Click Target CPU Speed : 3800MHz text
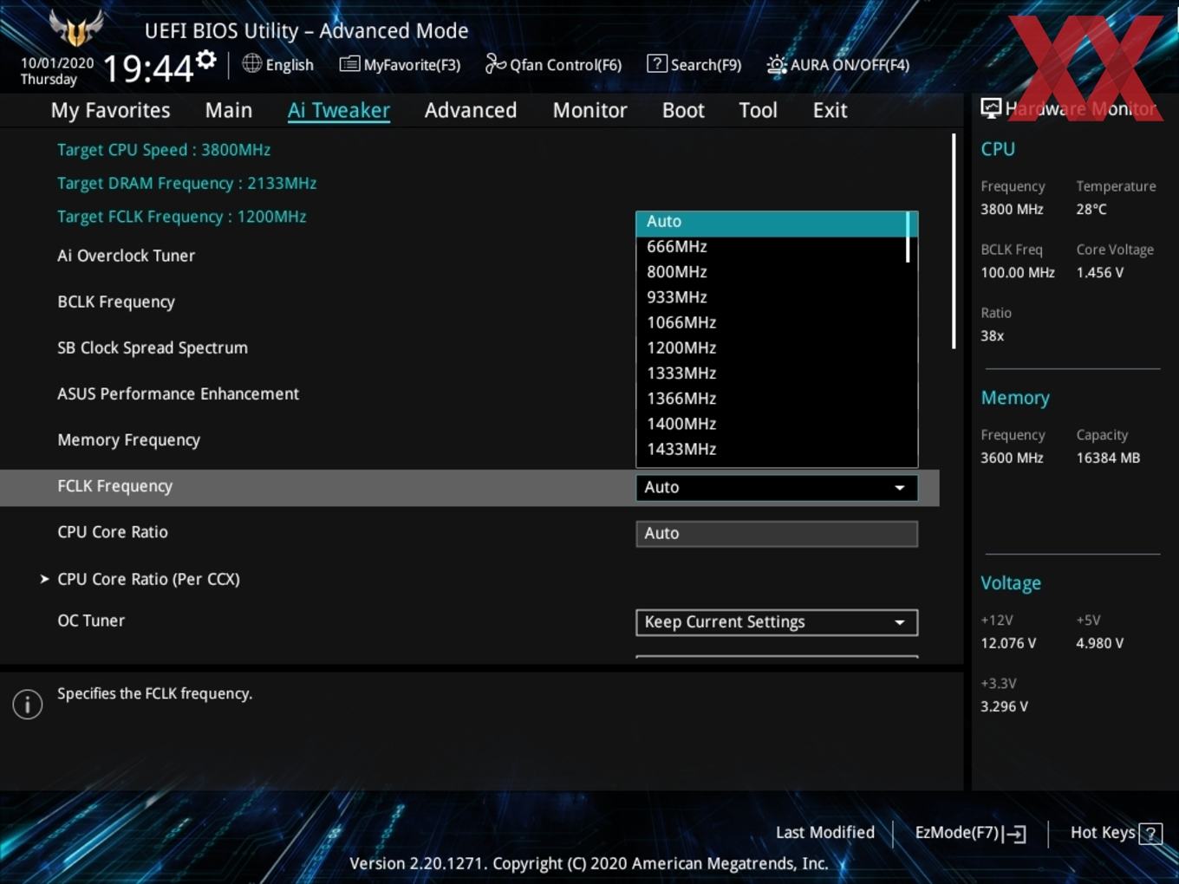The height and width of the screenshot is (884, 1179). [164, 150]
